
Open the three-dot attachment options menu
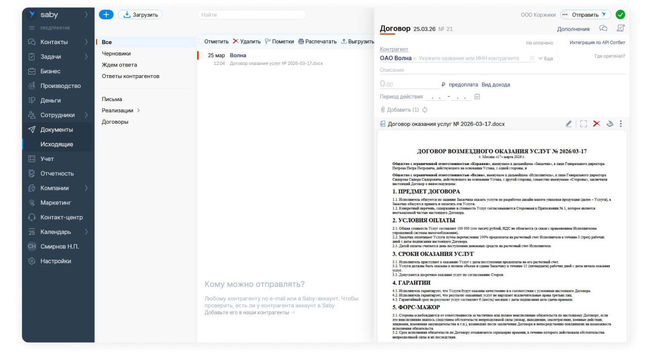pos(621,124)
